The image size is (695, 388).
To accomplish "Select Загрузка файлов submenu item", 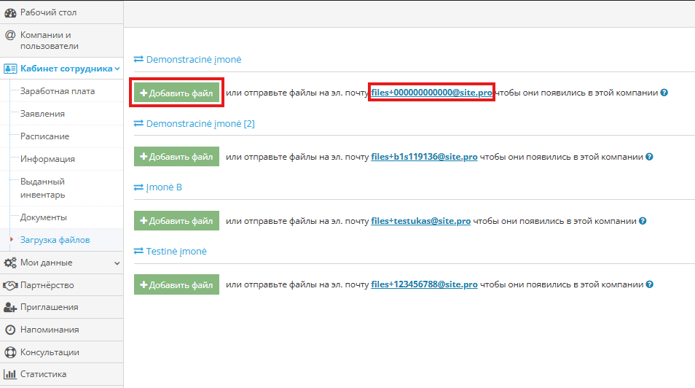I will [55, 240].
